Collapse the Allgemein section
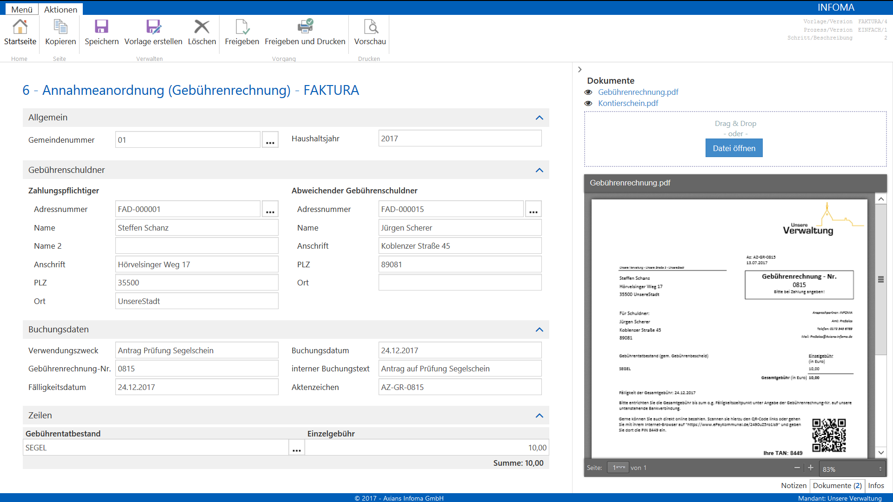 tap(540, 118)
